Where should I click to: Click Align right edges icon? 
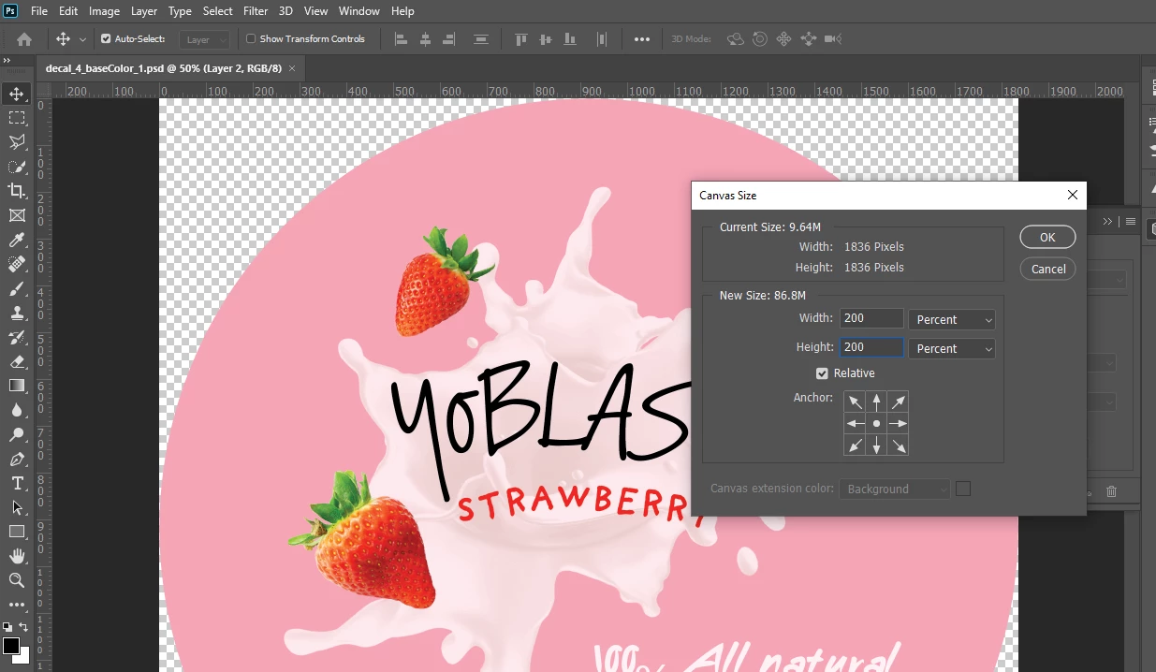click(x=448, y=39)
